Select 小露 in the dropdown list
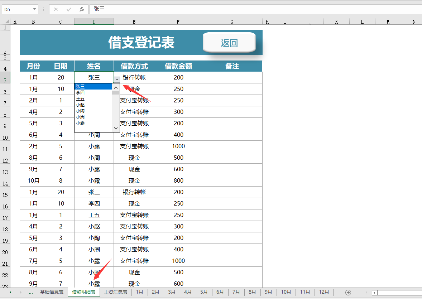 click(93, 123)
